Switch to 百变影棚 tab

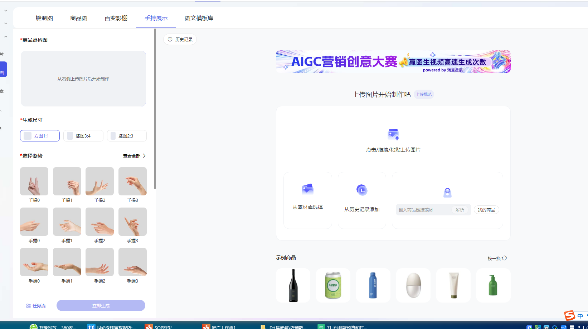coord(116,18)
